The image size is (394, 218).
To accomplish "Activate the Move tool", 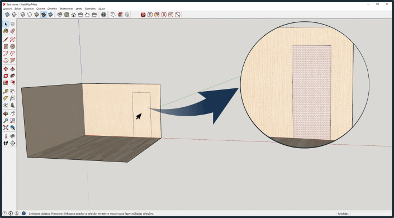I will pyautogui.click(x=6, y=69).
